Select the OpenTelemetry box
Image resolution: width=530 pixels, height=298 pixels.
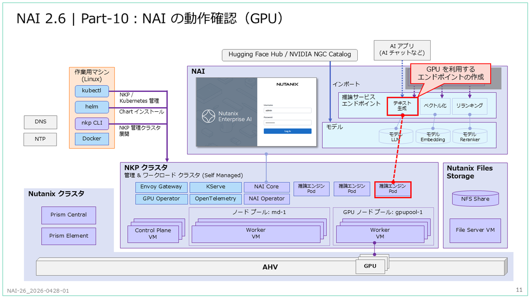coord(216,199)
